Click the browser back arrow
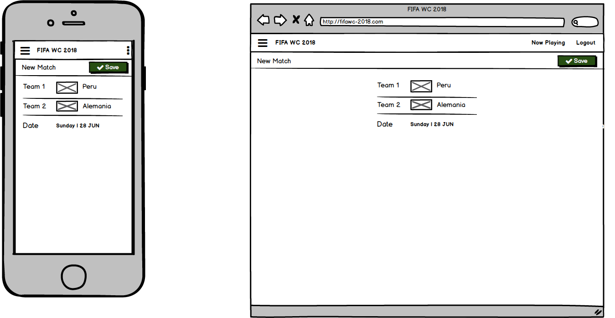 (x=264, y=20)
